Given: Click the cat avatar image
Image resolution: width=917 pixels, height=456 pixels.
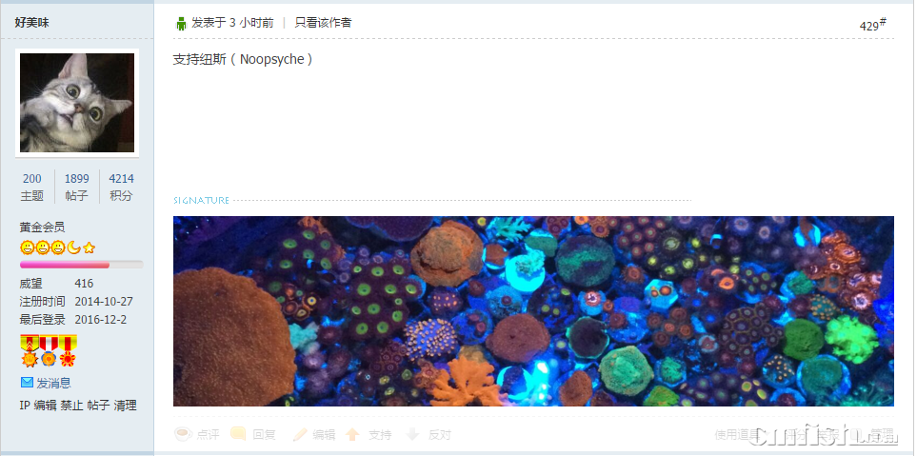Looking at the screenshot, I should pos(77,103).
